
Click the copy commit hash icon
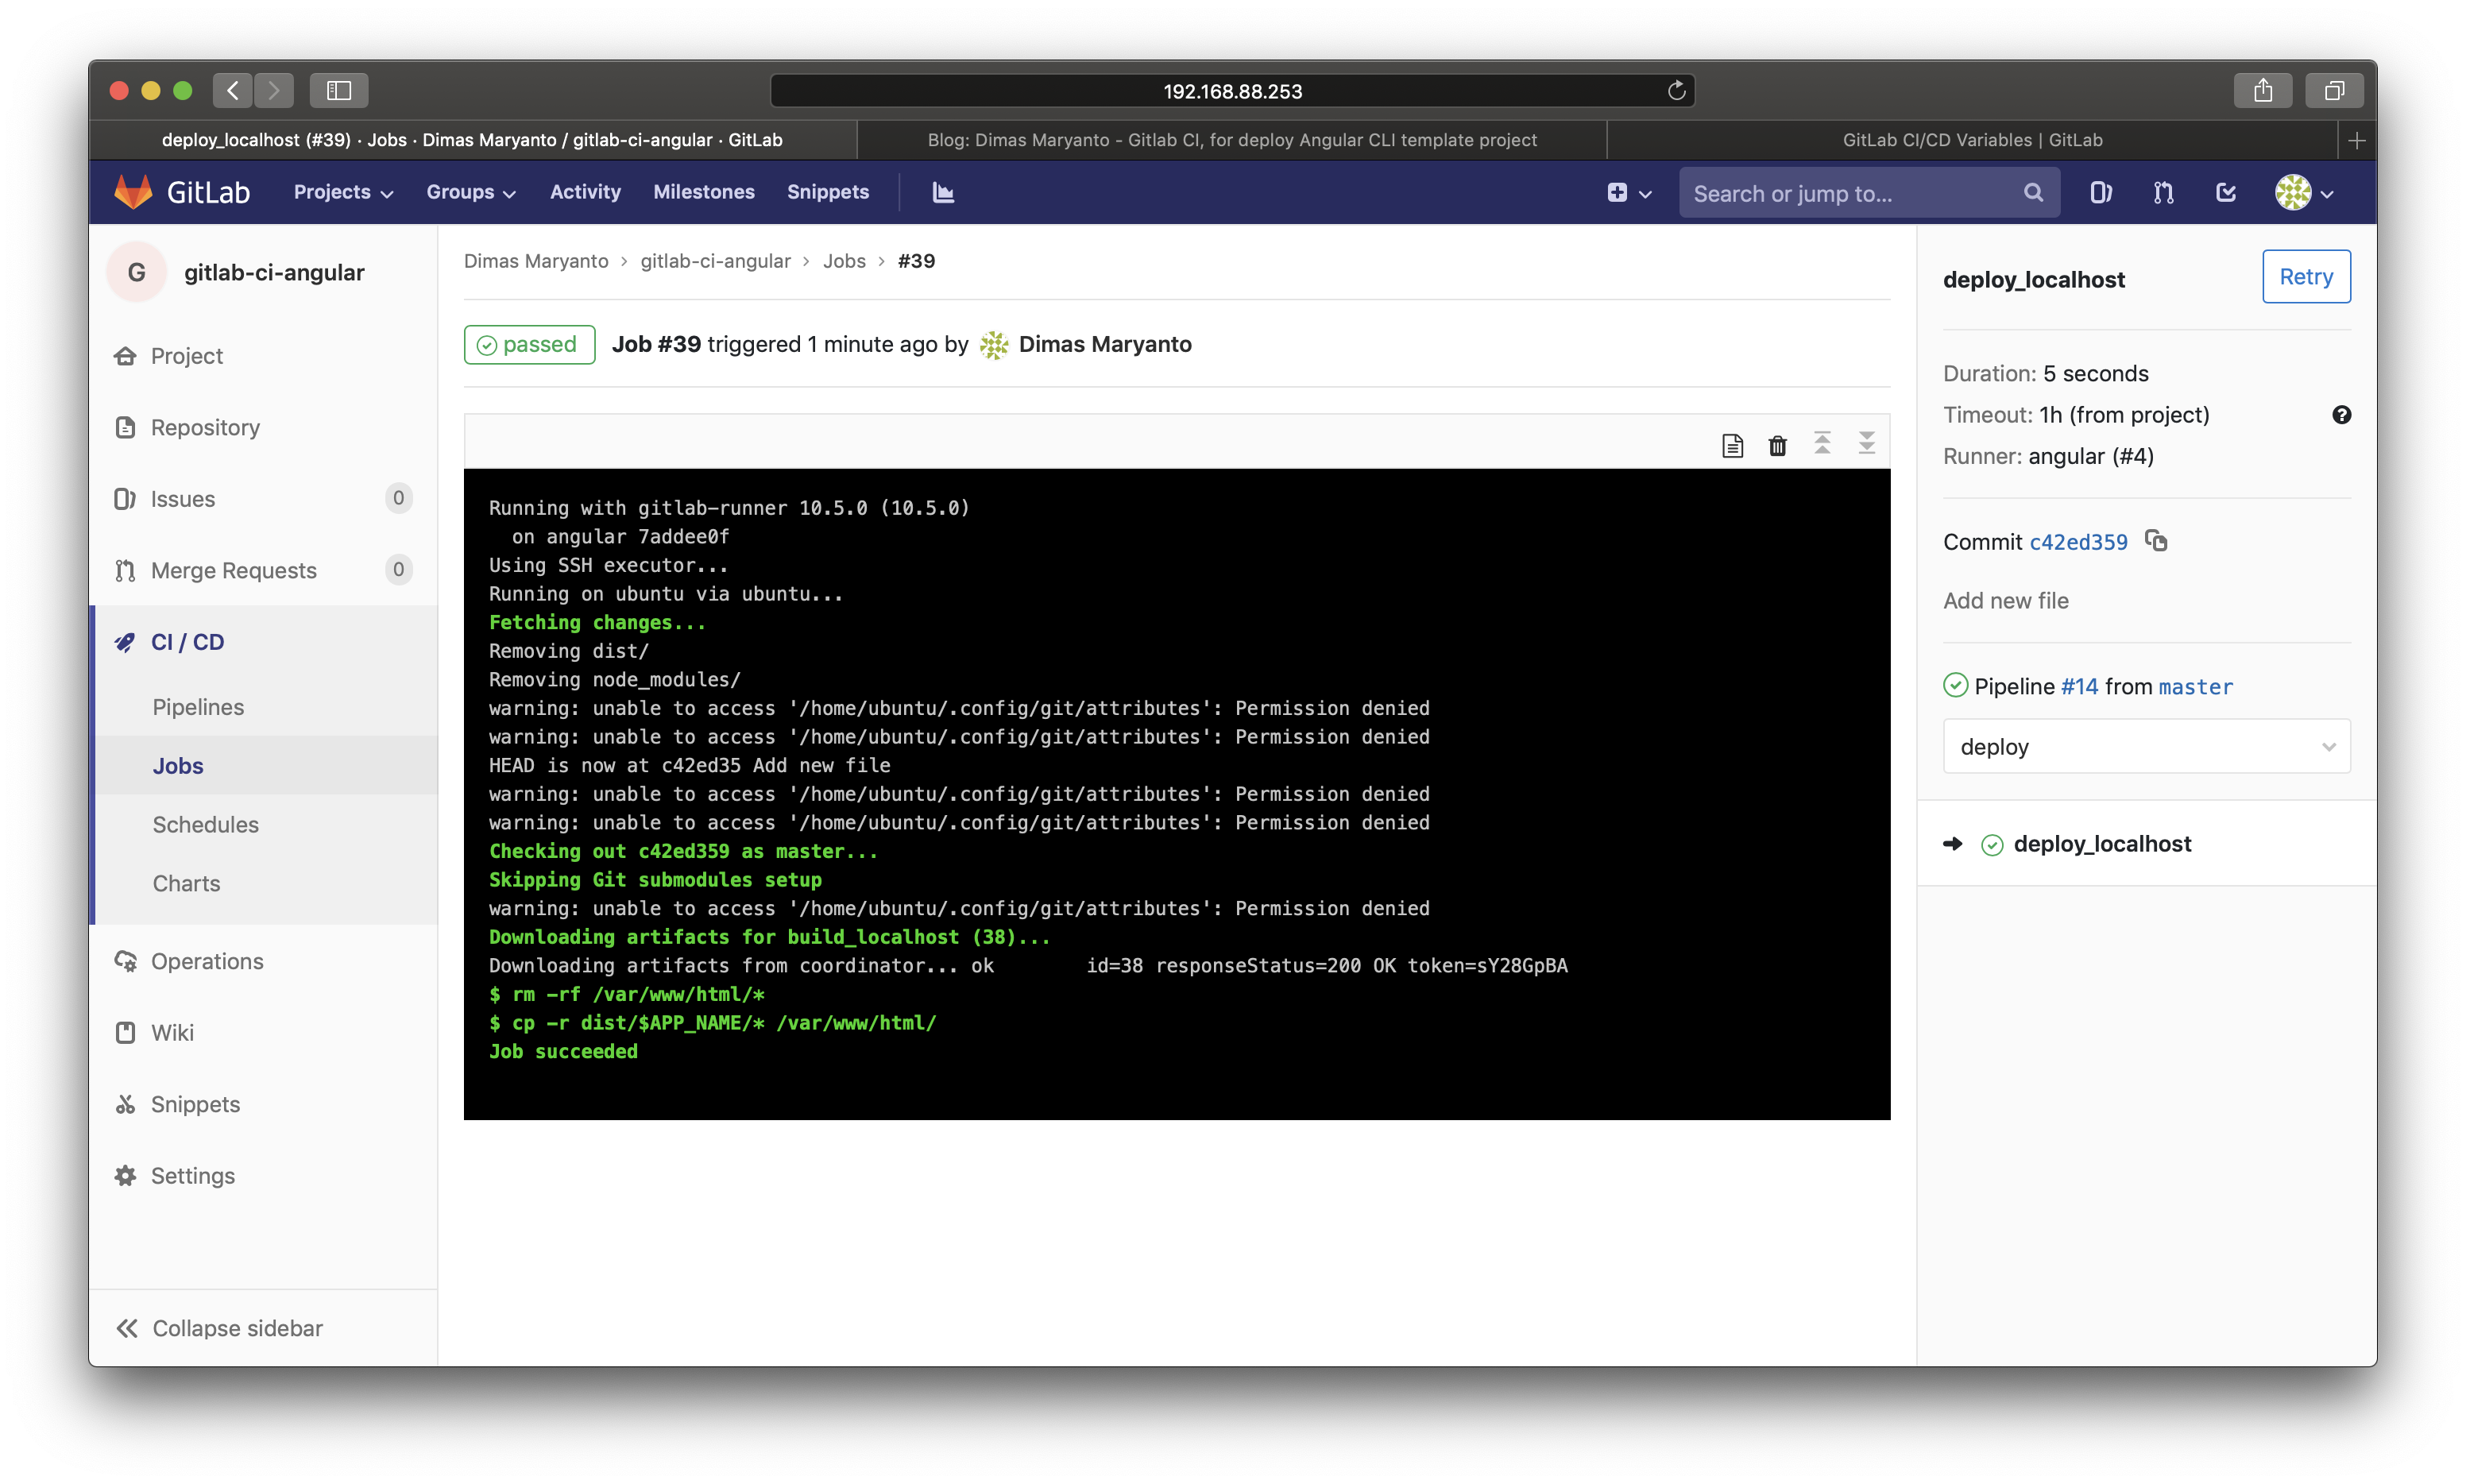[x=2158, y=540]
